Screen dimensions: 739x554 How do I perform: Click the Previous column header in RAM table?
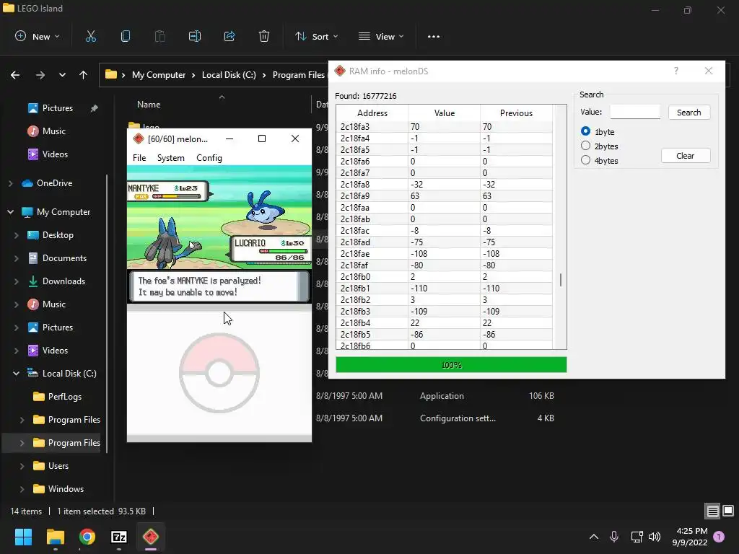pyautogui.click(x=516, y=113)
